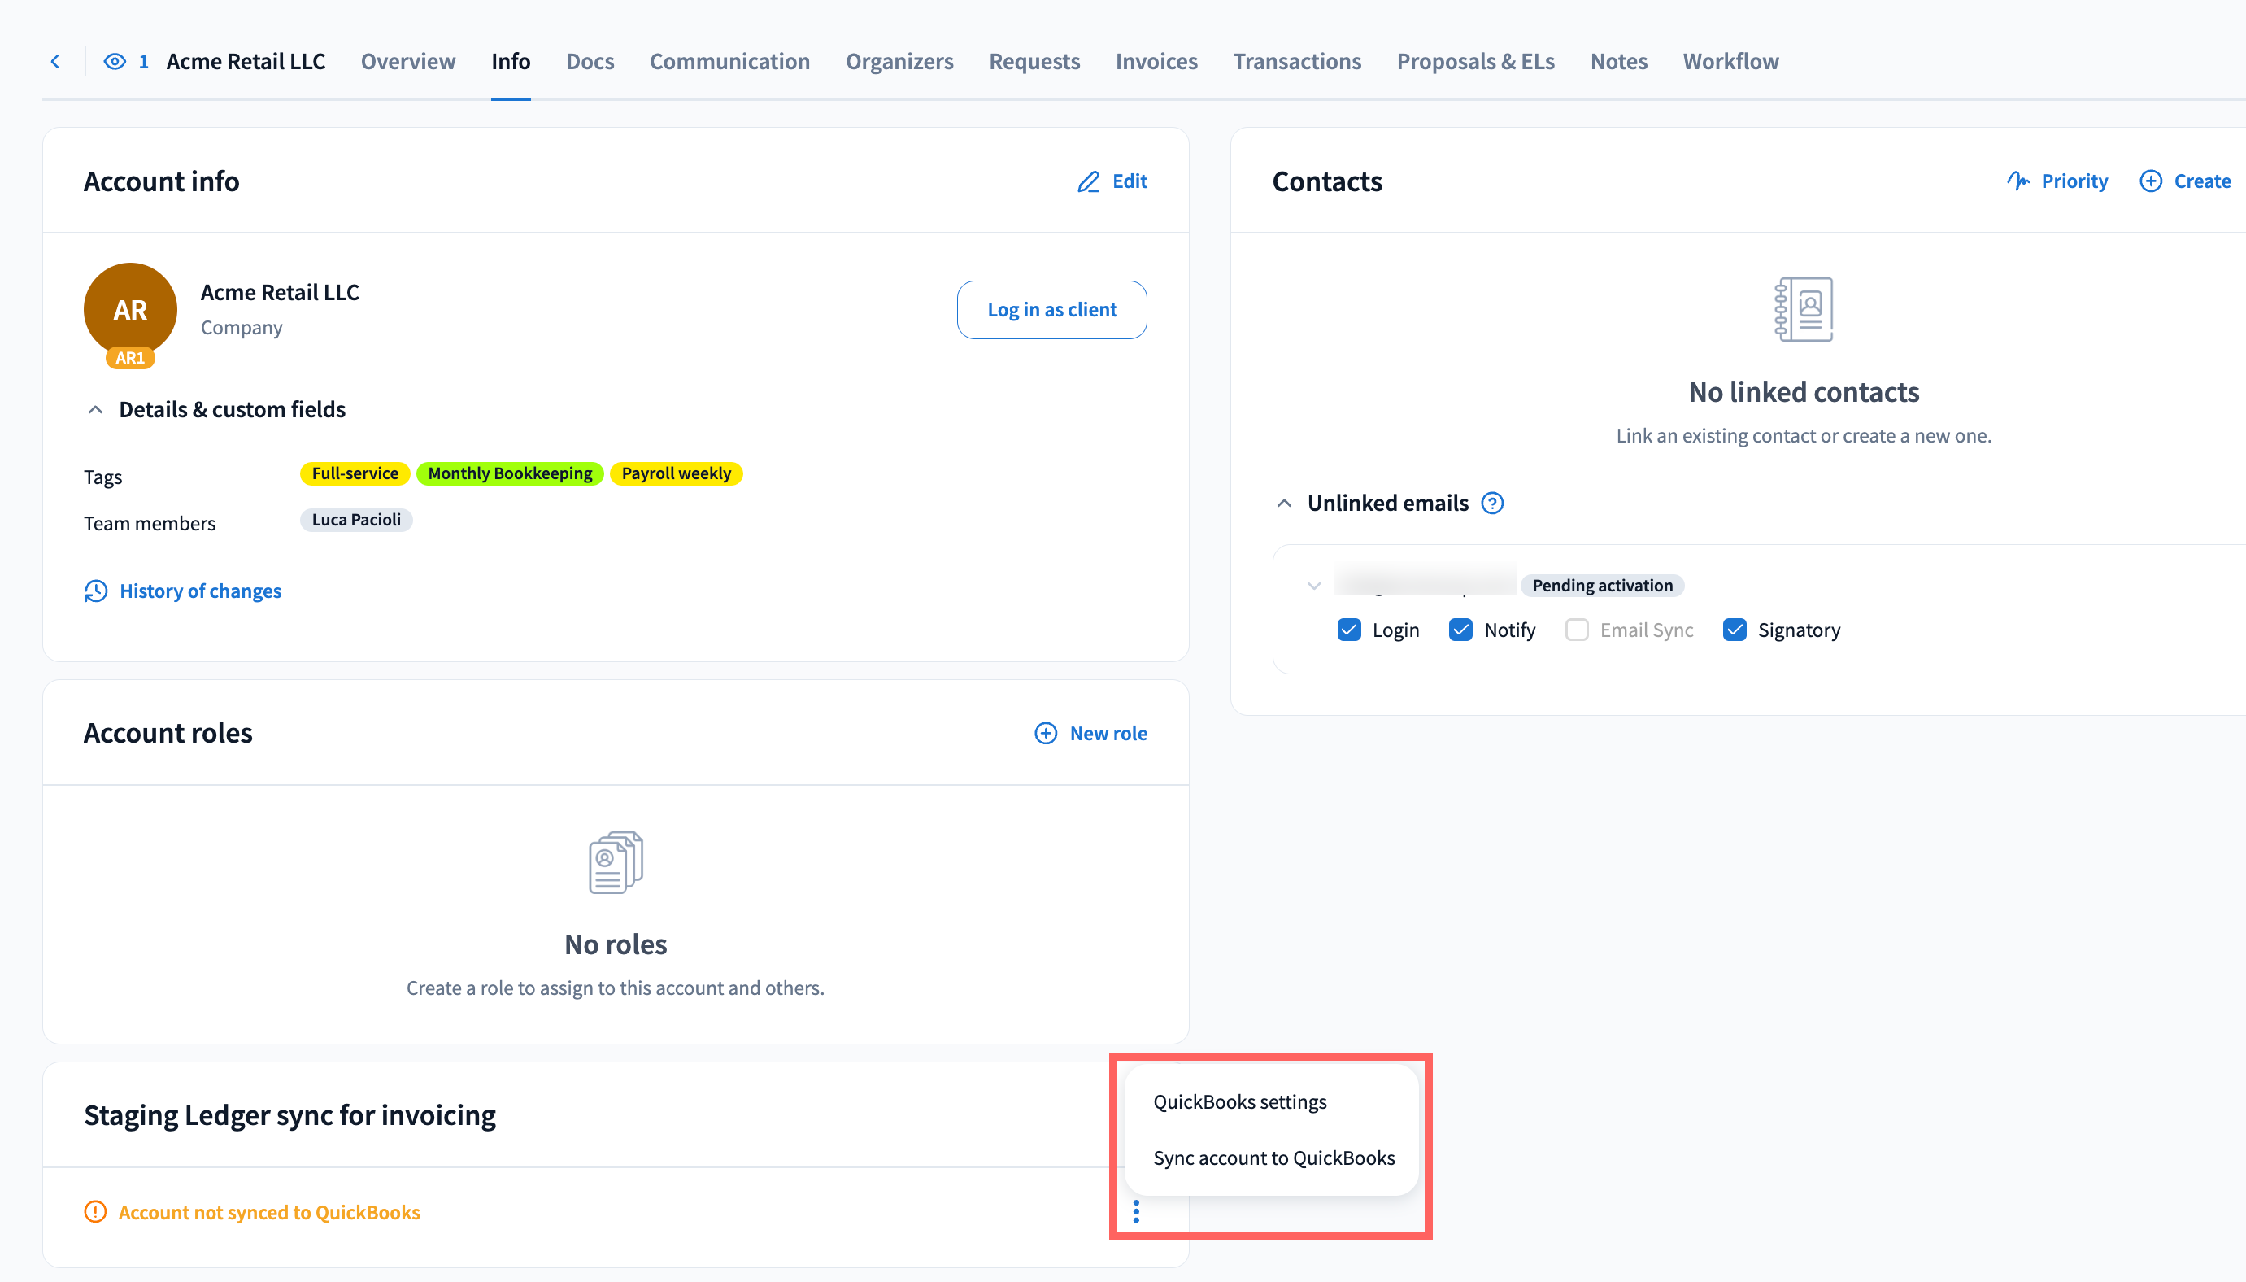Toggle the Email Sync checkbox
2246x1282 pixels.
[1577, 630]
